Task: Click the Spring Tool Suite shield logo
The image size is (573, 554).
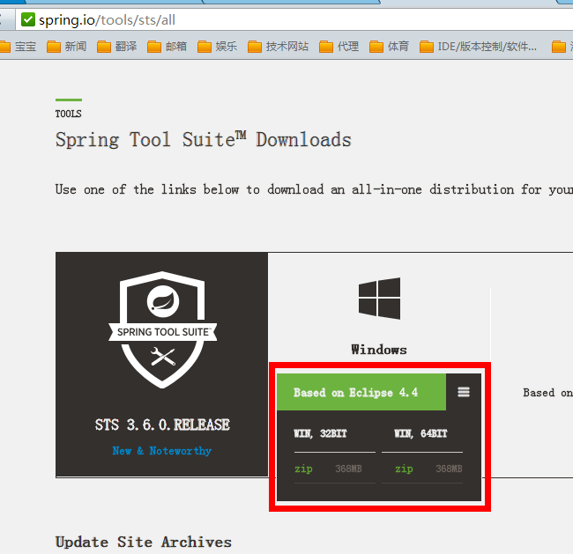Action: pos(162,329)
